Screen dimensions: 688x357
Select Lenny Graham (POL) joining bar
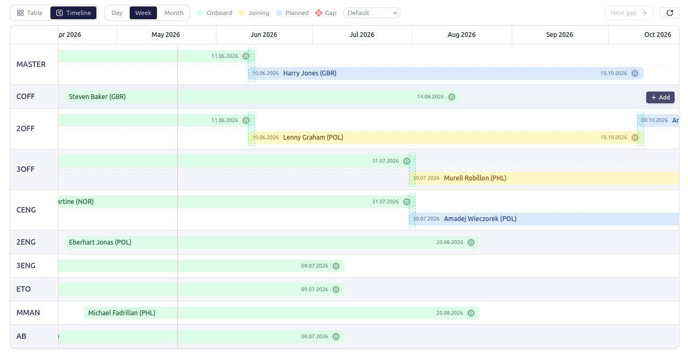tap(446, 138)
